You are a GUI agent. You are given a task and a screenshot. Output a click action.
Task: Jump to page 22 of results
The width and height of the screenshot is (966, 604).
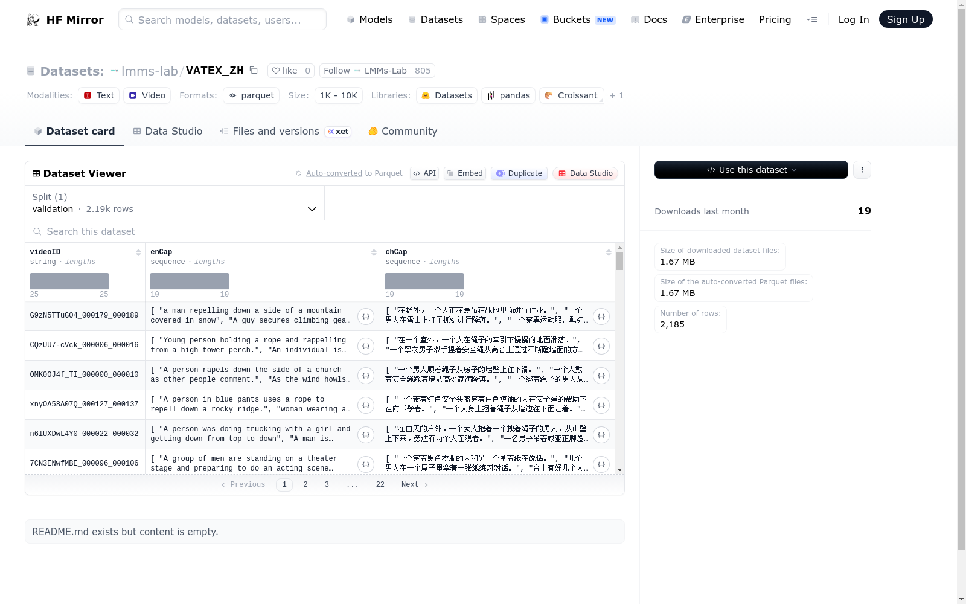[x=380, y=484]
